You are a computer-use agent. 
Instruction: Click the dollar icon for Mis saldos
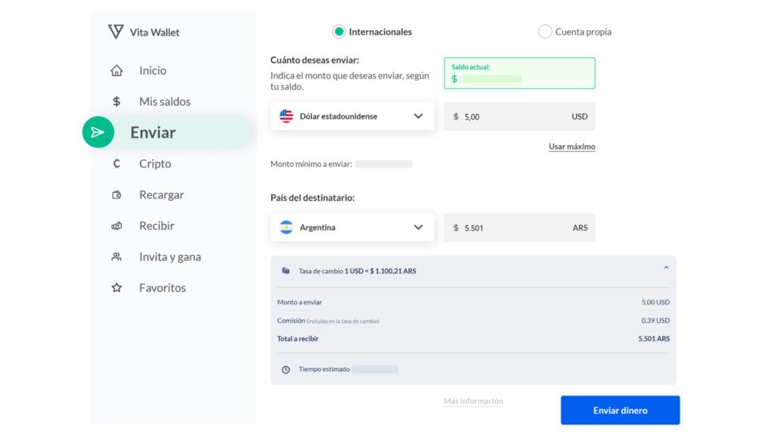pyautogui.click(x=116, y=101)
